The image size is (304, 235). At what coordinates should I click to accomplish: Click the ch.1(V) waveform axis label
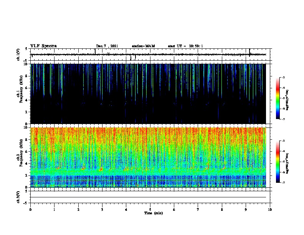pyautogui.click(x=18, y=55)
